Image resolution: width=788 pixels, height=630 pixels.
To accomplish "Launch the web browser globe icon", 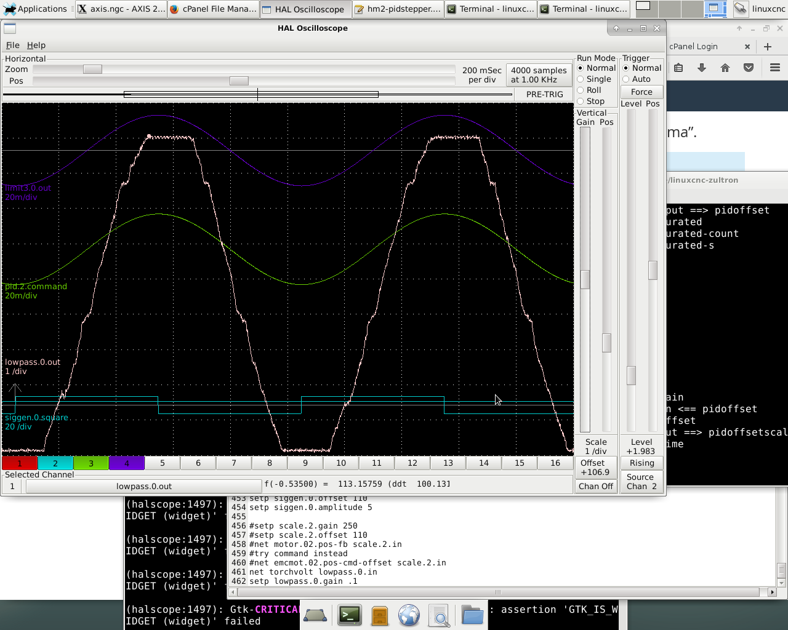I will (x=409, y=615).
